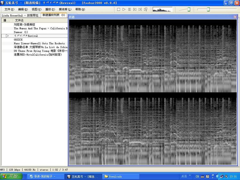This screenshot has width=240, height=180.
Task: Click the Play triangle in the toolbar
Action: [x=124, y=10]
